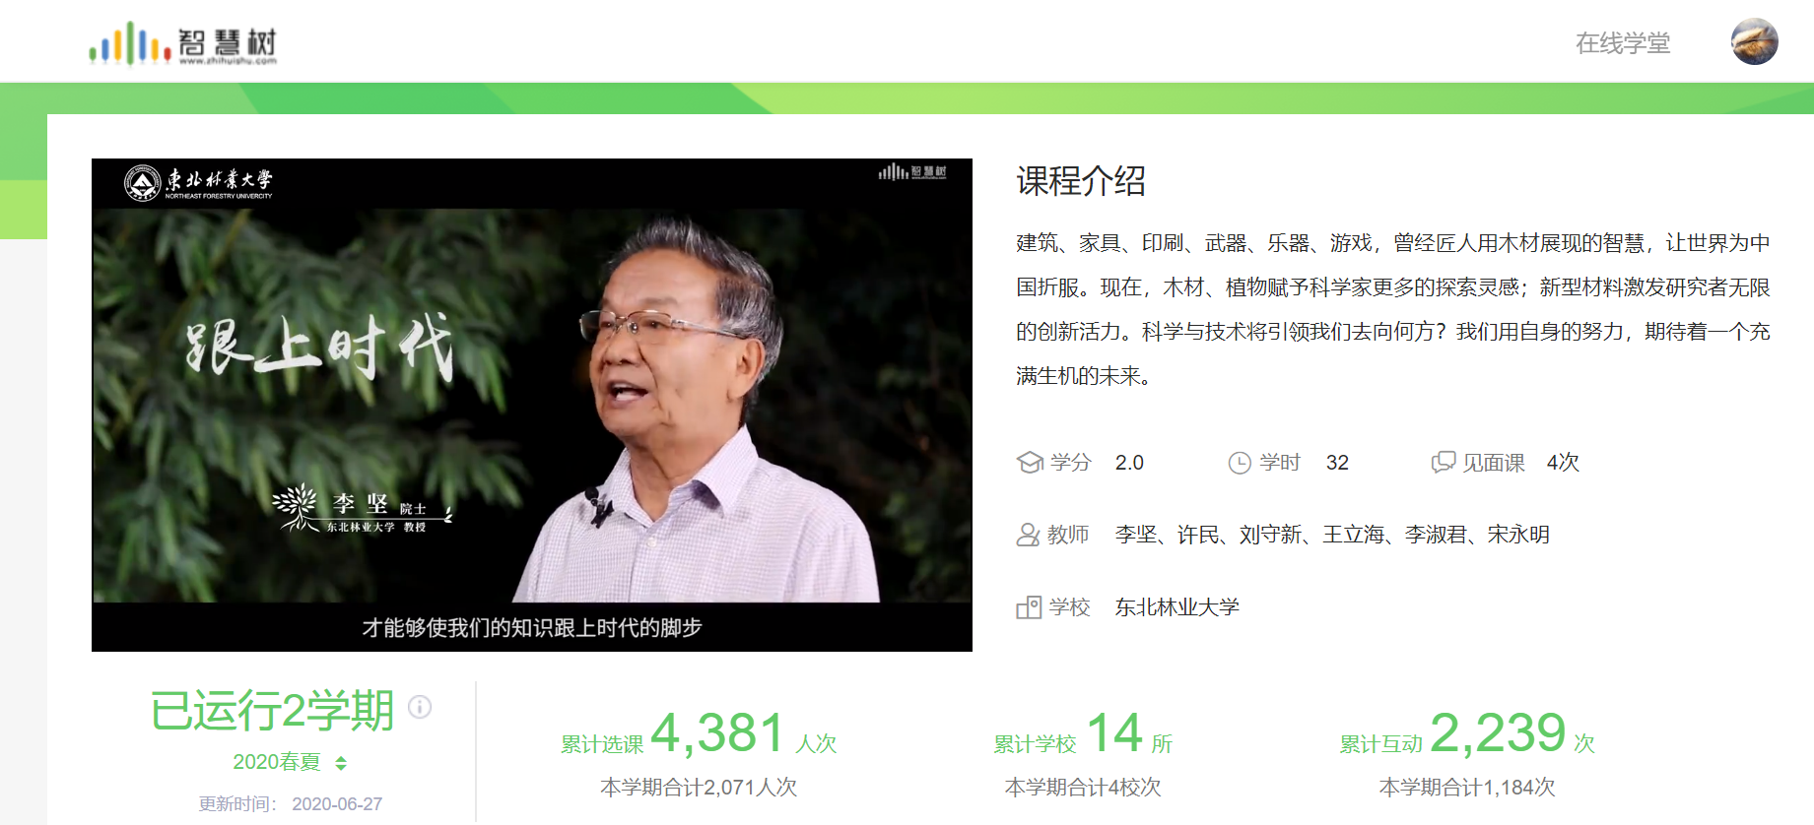The image size is (1814, 825).
Task: Click the 课程介绍 heading
Action: [1080, 181]
